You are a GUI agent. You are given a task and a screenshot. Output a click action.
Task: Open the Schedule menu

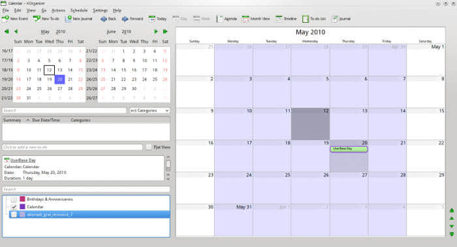click(79, 10)
